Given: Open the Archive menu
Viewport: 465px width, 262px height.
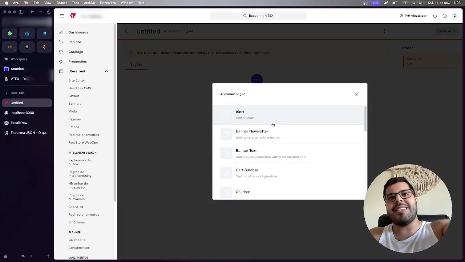Looking at the screenshot, I should tap(89, 3).
